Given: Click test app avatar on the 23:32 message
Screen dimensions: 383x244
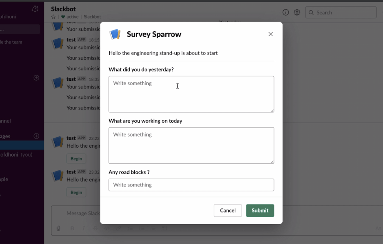Looking at the screenshot, I should (58, 176).
